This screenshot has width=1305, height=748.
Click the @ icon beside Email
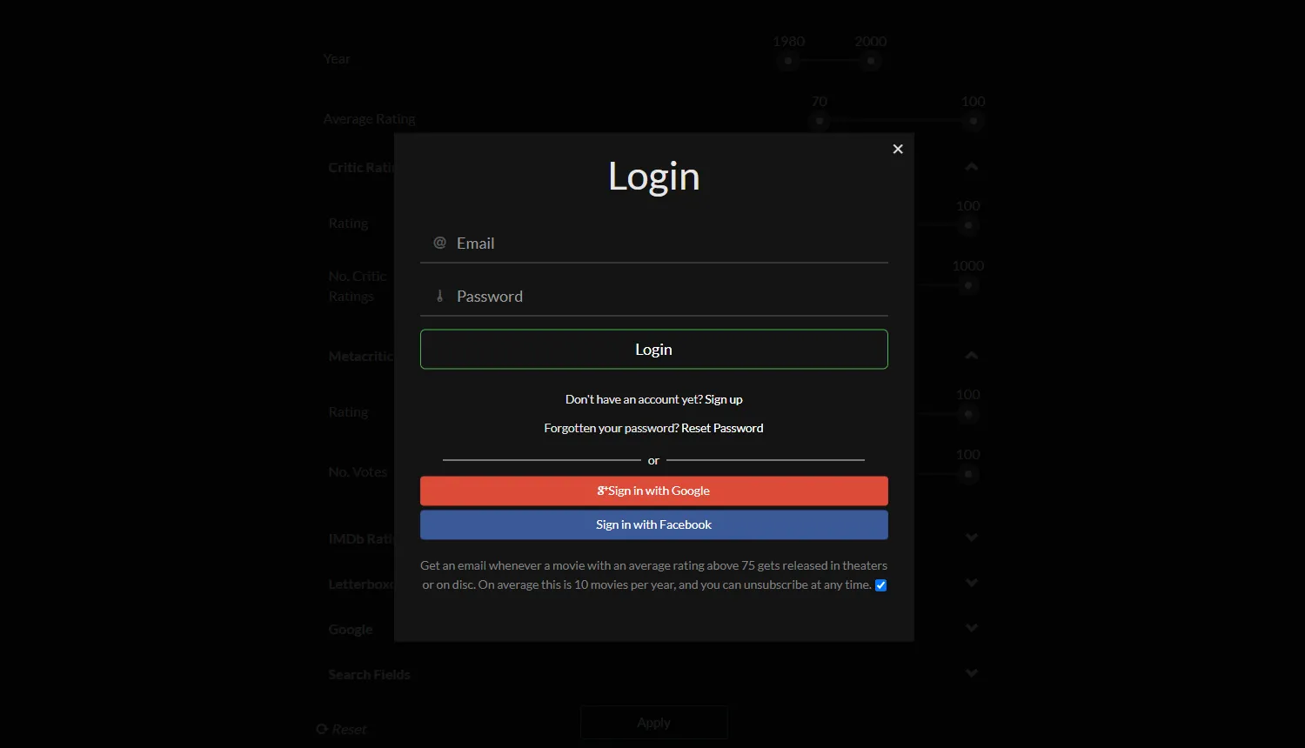click(439, 244)
